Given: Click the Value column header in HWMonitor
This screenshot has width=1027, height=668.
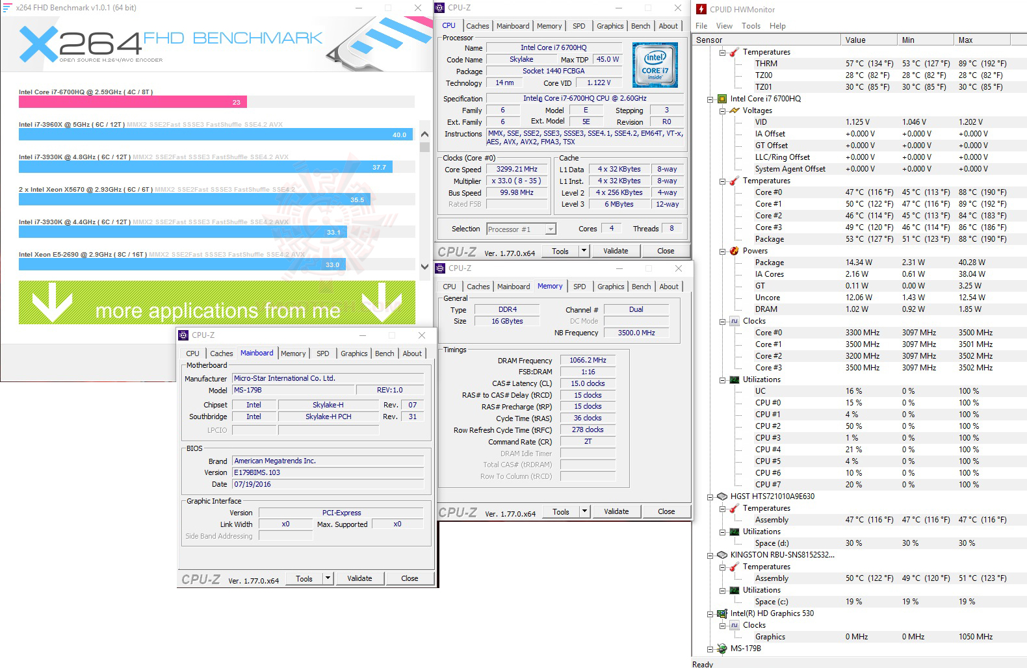Looking at the screenshot, I should click(868, 40).
